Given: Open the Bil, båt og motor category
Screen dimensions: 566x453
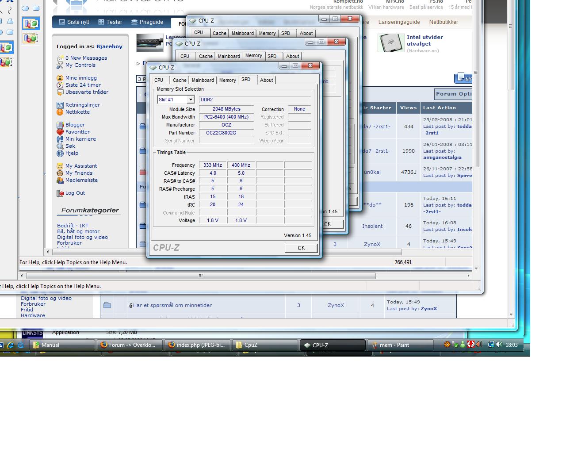Looking at the screenshot, I should (78, 231).
